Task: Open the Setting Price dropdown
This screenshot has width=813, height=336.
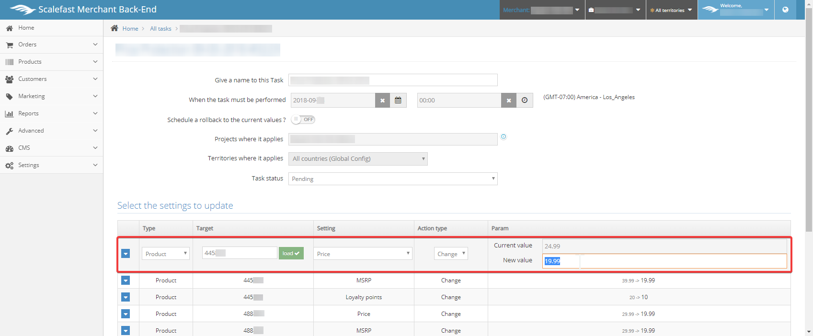Action: [x=363, y=254]
